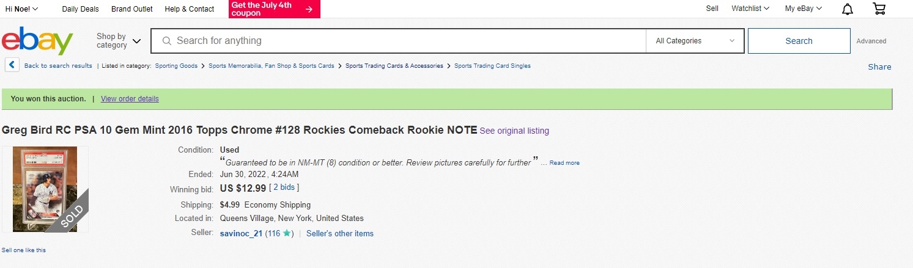Open the sold card thumbnail image
Viewport: 913px width, 268px height.
tap(45, 189)
